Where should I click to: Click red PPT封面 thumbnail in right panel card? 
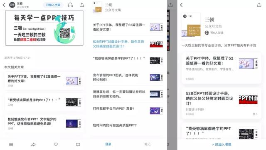(248, 99)
